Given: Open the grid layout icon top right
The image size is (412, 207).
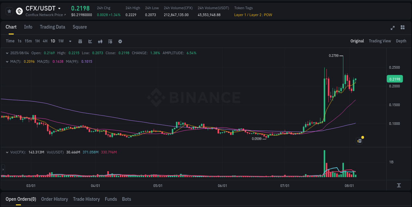Looking at the screenshot, I should 402,28.
